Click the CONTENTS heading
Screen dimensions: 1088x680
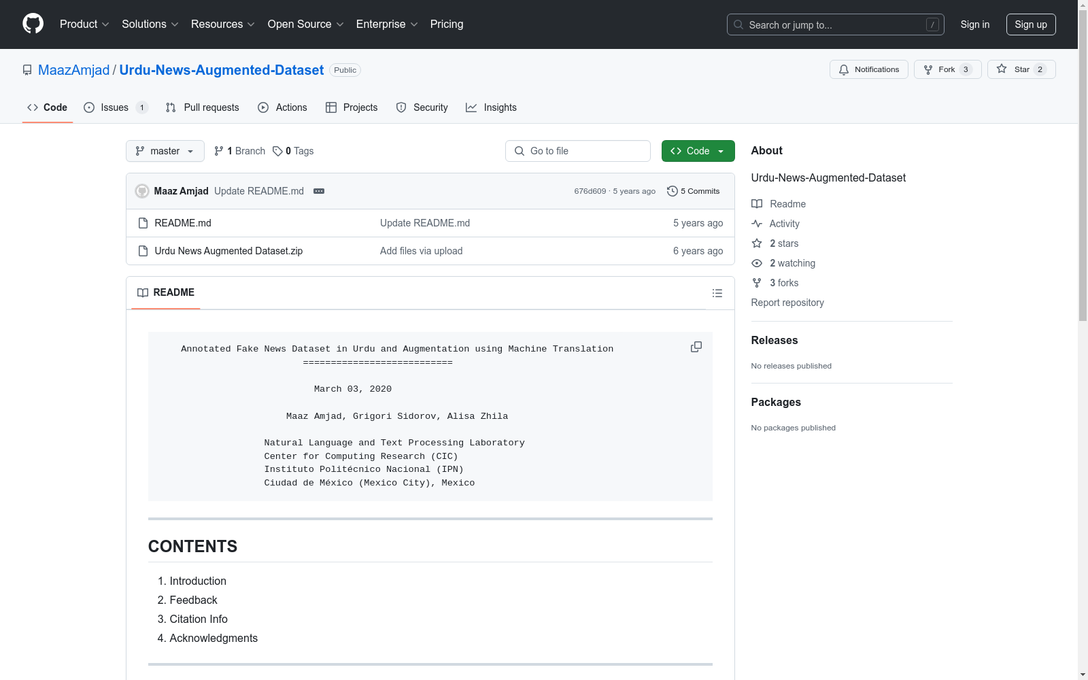coord(192,546)
